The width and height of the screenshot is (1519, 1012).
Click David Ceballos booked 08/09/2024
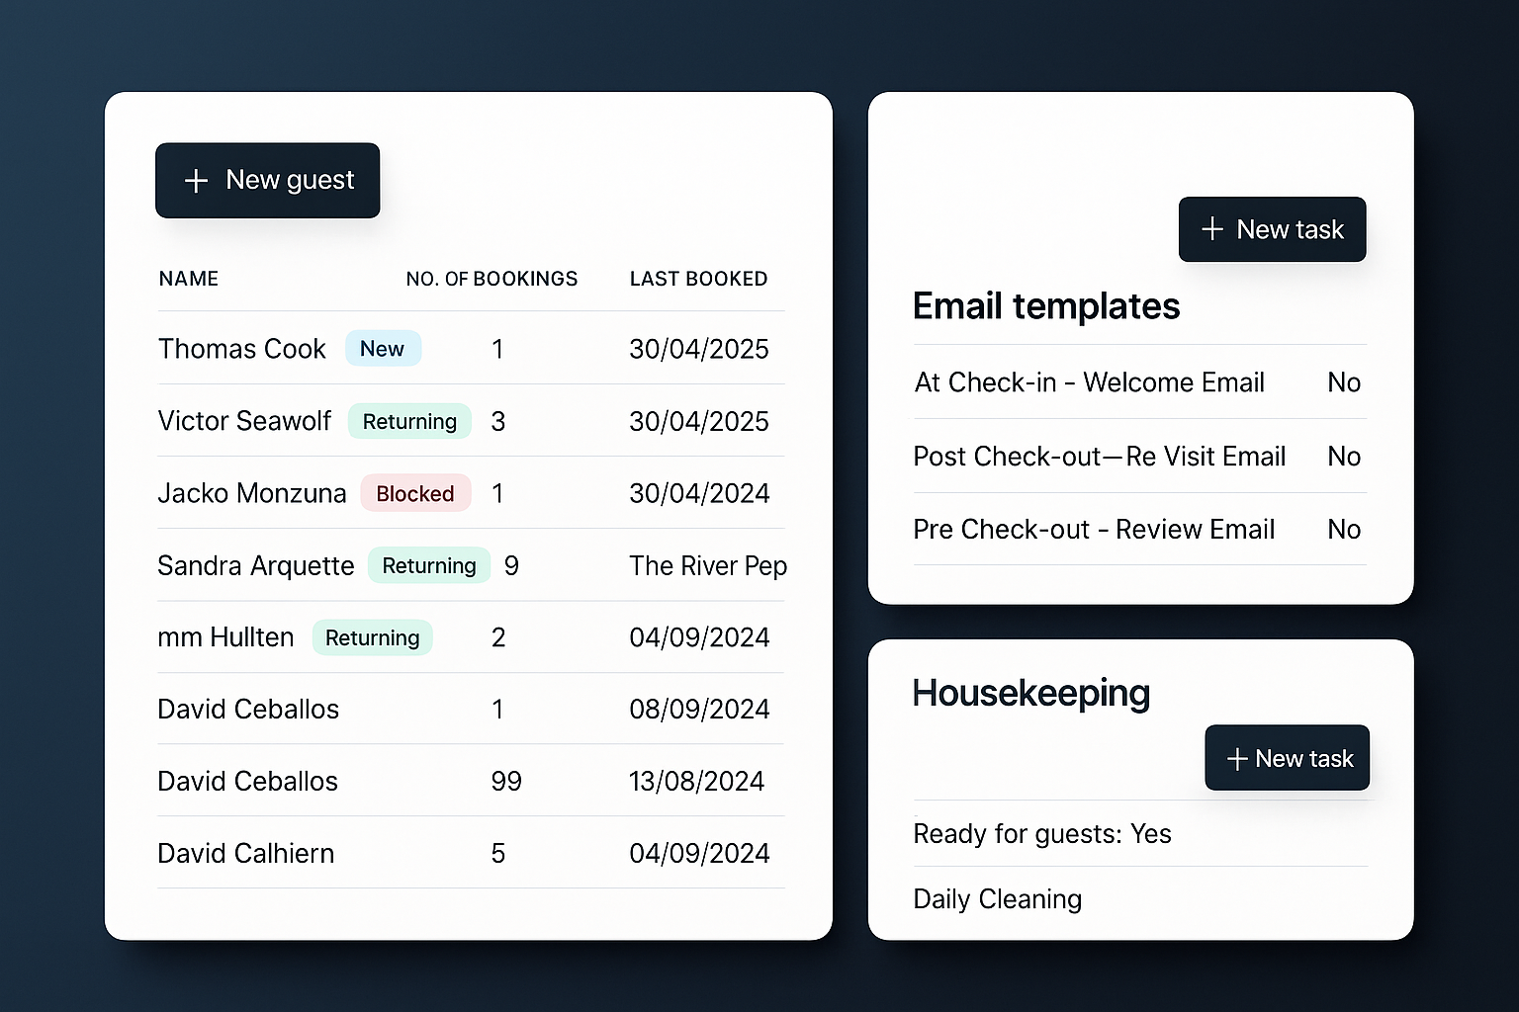point(248,709)
